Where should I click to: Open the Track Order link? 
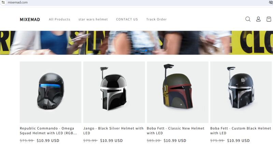coord(156,19)
